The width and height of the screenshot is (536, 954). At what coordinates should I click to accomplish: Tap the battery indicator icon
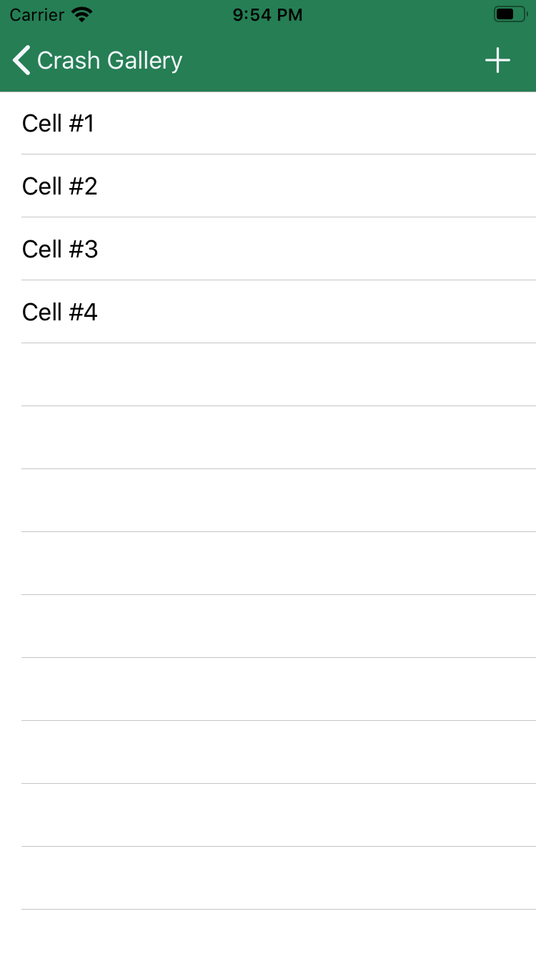tap(510, 14)
